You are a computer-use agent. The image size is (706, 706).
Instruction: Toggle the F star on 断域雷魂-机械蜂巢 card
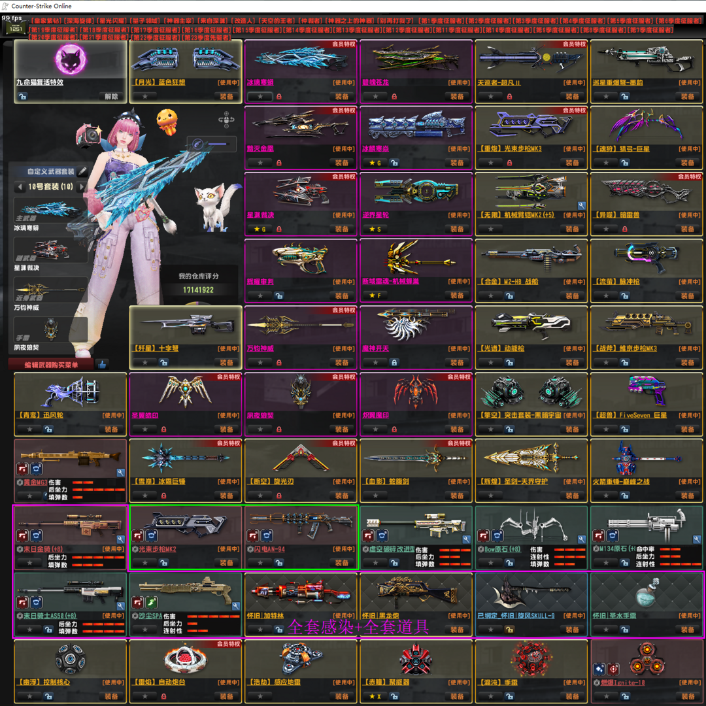(375, 296)
